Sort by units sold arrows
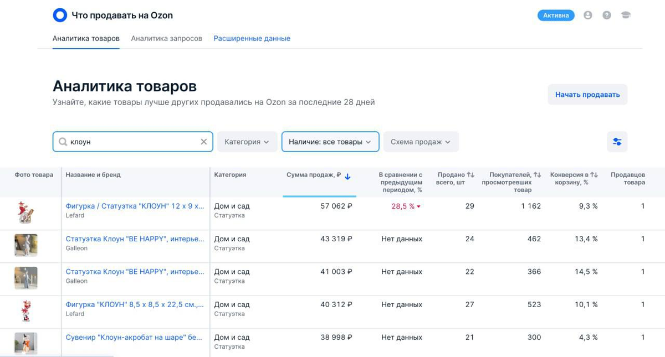This screenshot has height=357, width=665. tap(471, 175)
